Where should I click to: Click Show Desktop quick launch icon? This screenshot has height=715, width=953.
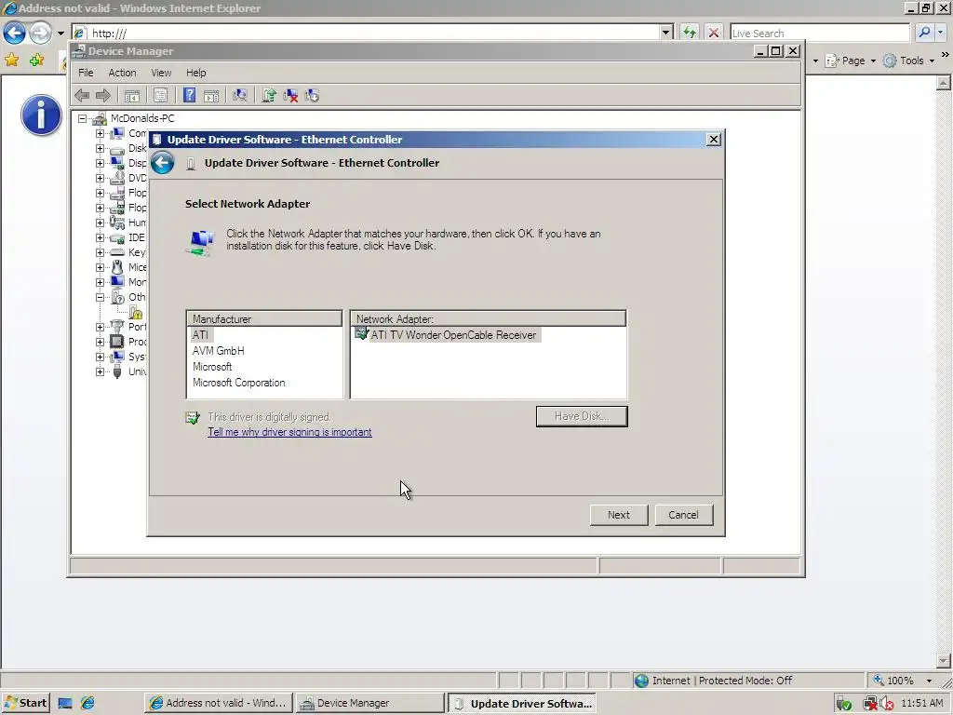[x=65, y=703]
